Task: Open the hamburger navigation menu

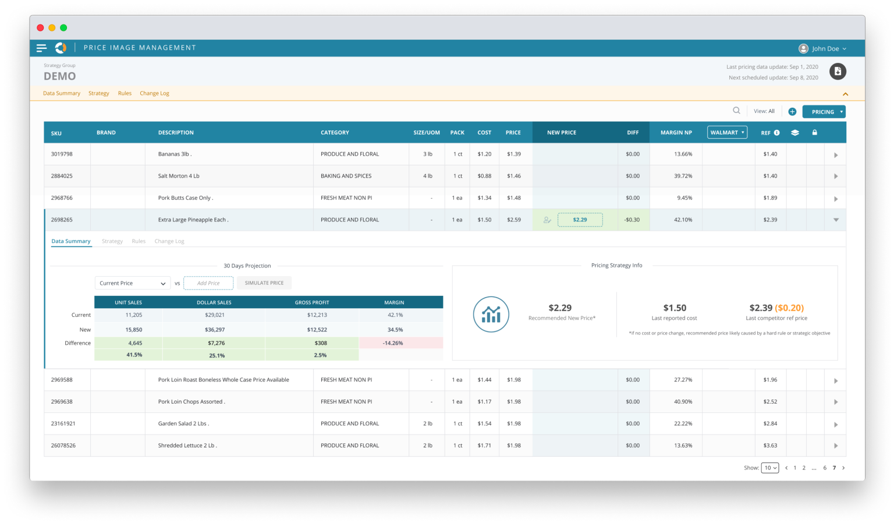Action: point(41,48)
